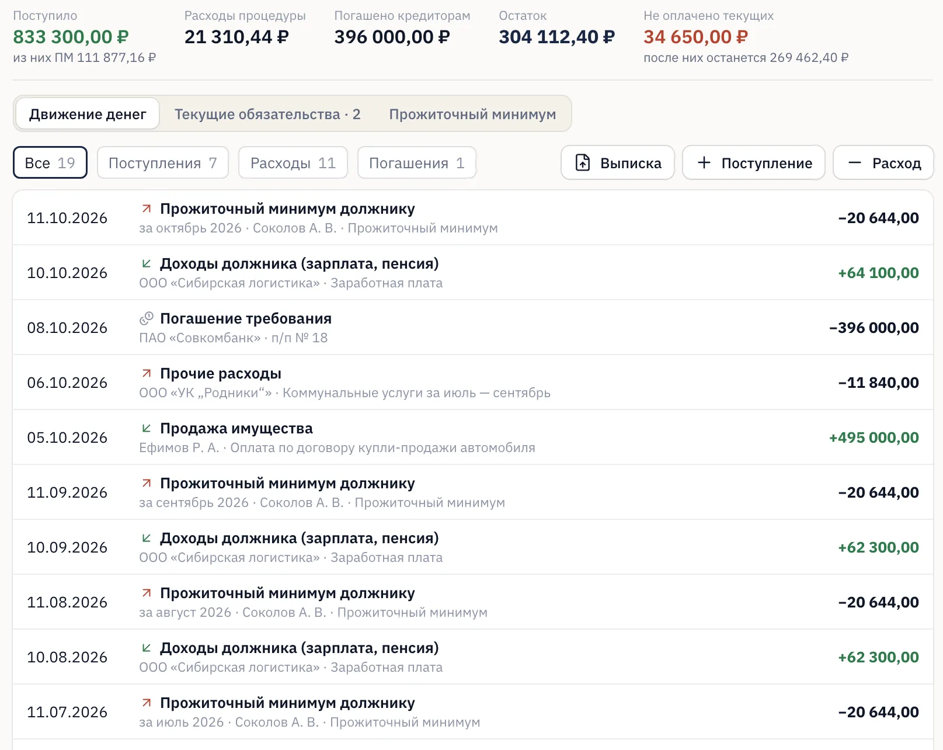Click the incoming arrow icon on the 10.10.2026 row
This screenshot has height=750, width=943.
tap(147, 263)
